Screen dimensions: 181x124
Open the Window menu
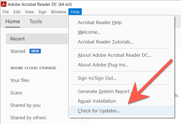(58, 12)
